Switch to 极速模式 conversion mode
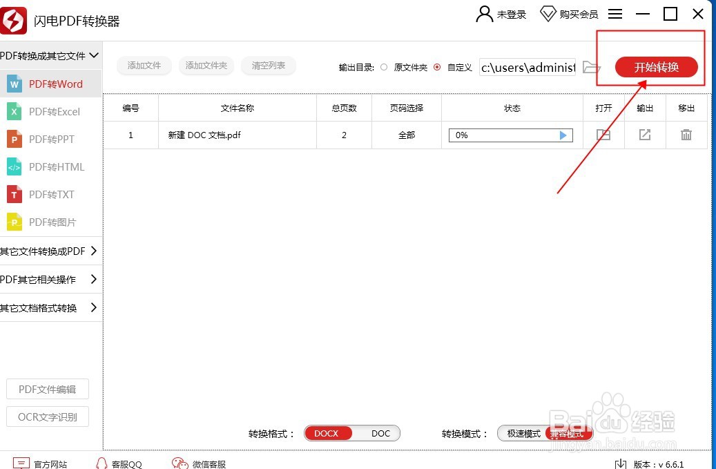Screen dimensions: 716x469 (x=524, y=433)
